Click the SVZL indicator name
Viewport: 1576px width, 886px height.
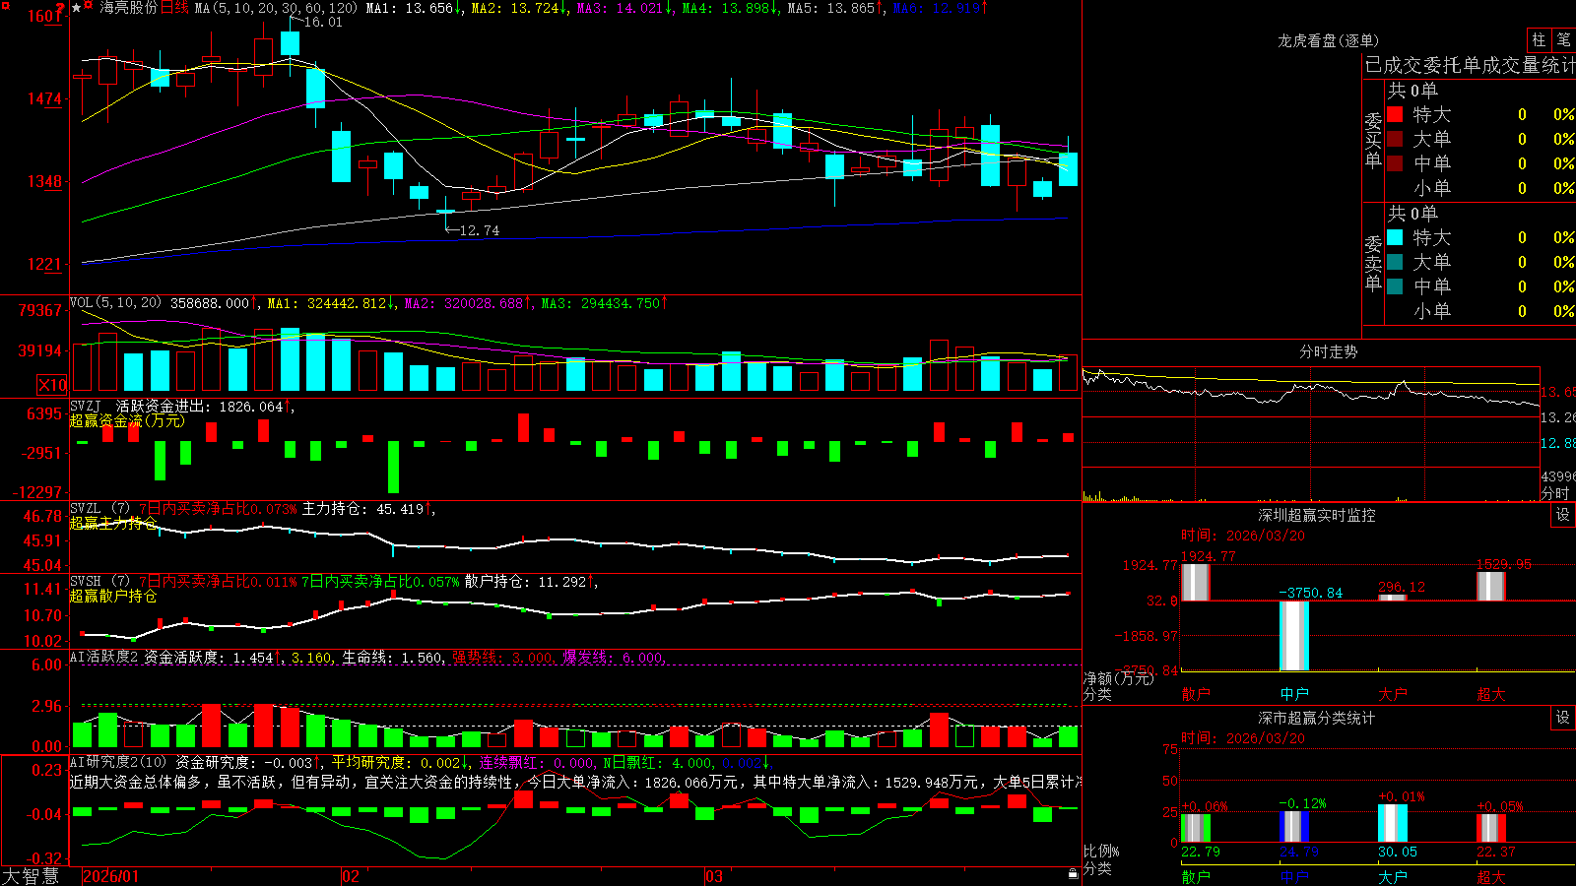tap(85, 508)
